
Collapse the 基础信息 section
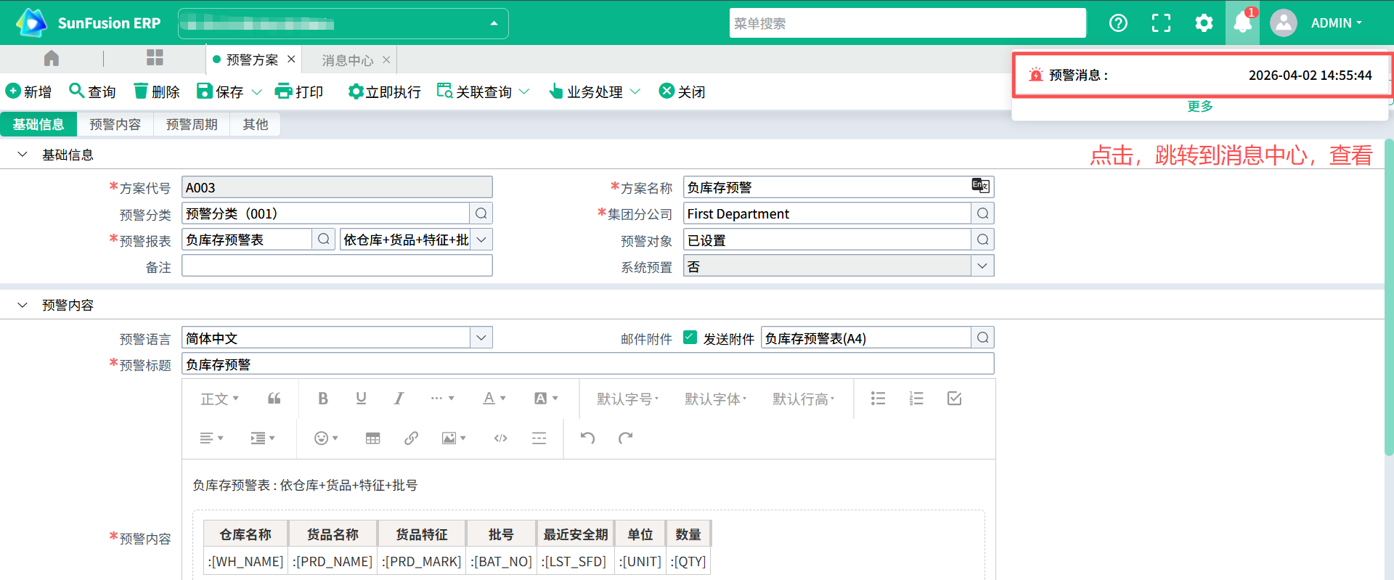pyautogui.click(x=23, y=155)
